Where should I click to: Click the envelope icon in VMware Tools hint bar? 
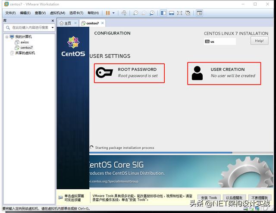60,197
